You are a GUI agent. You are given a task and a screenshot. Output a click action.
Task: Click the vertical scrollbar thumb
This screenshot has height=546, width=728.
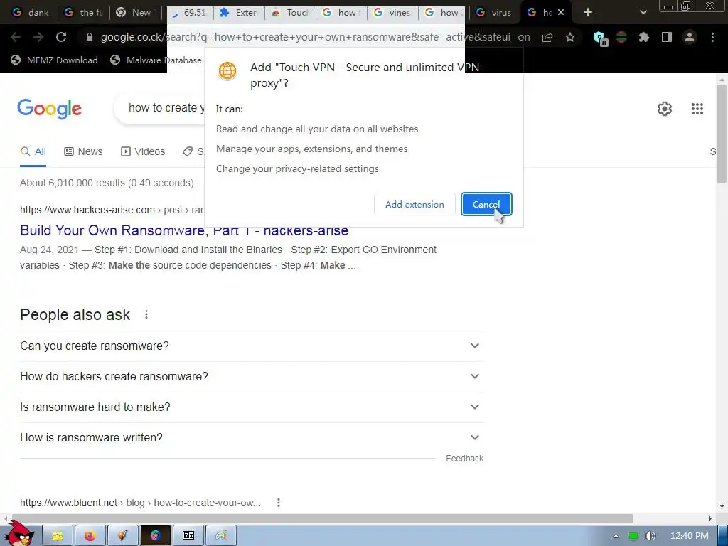(x=722, y=134)
